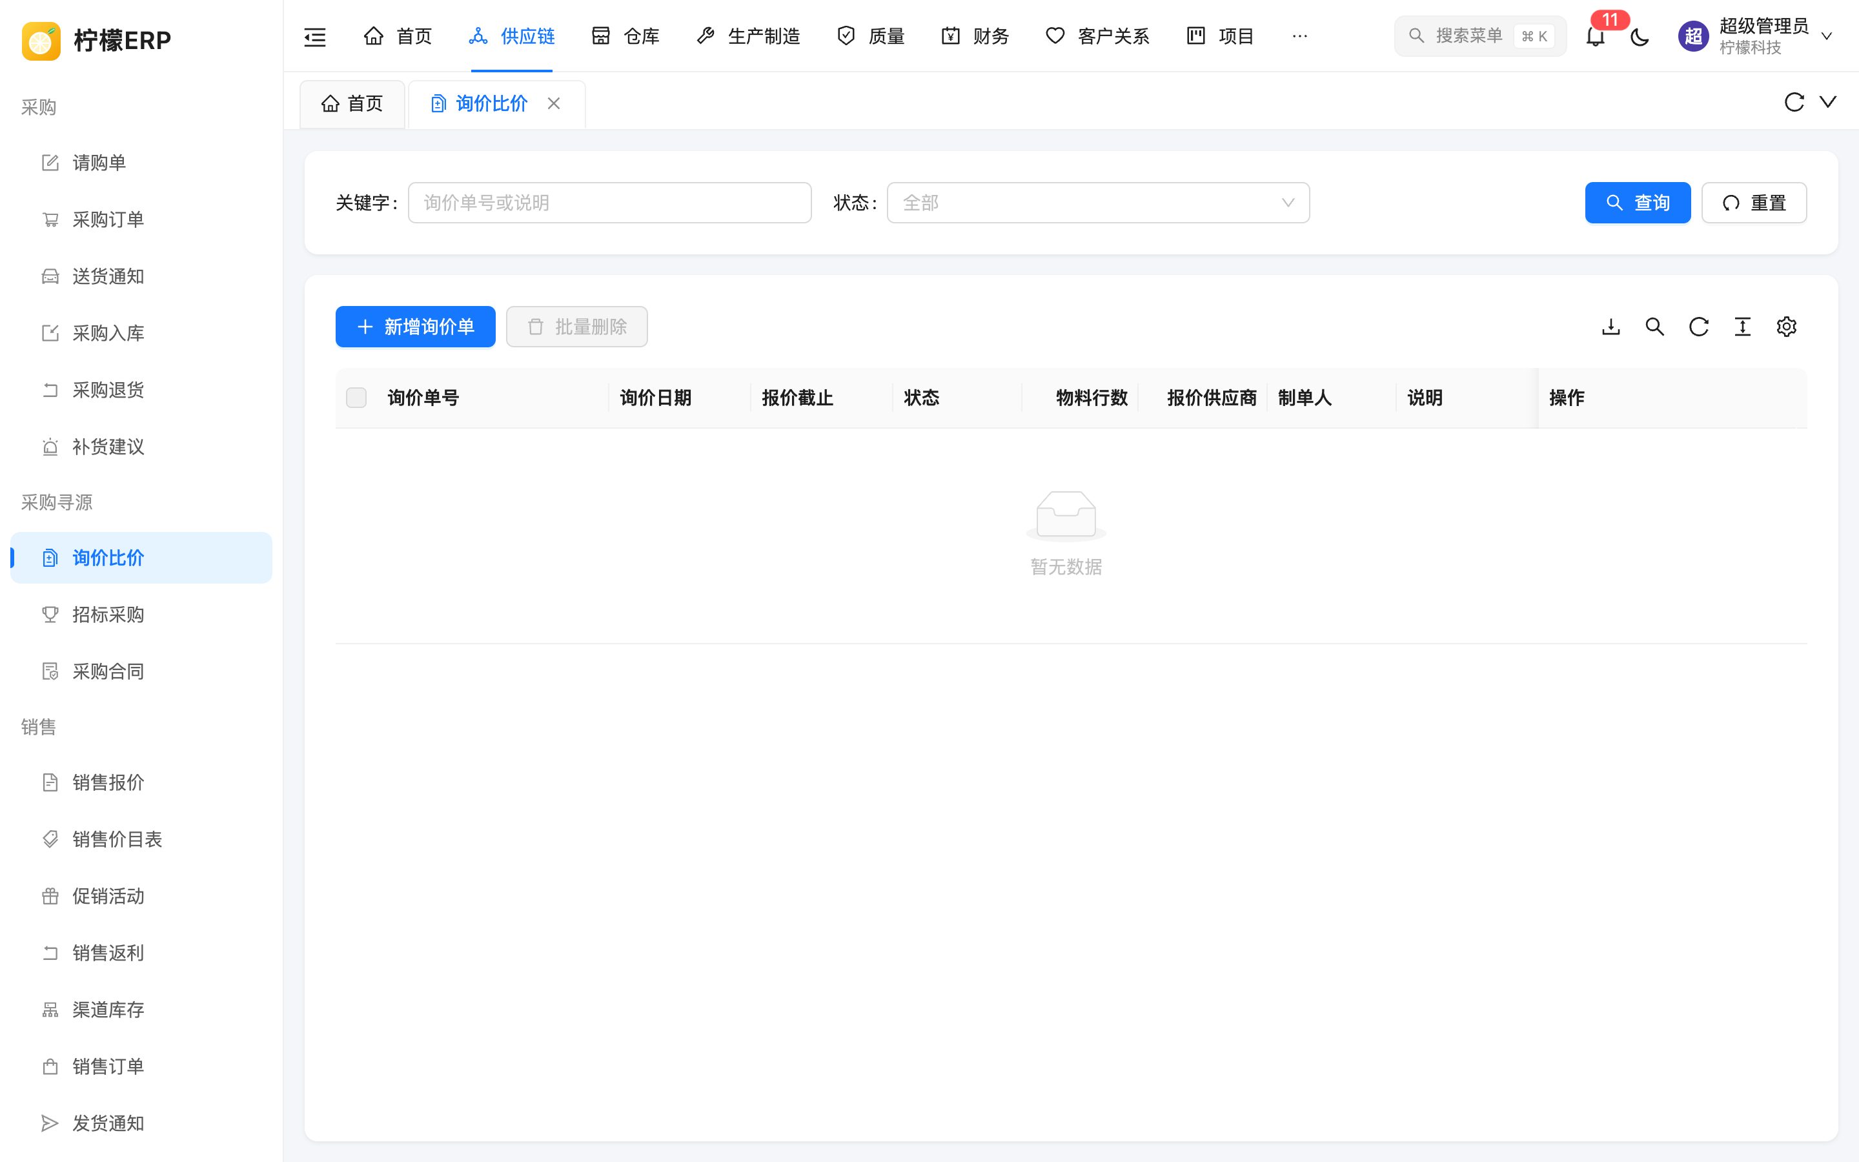Open 招标采购 sidebar item
This screenshot has width=1859, height=1162.
[141, 615]
